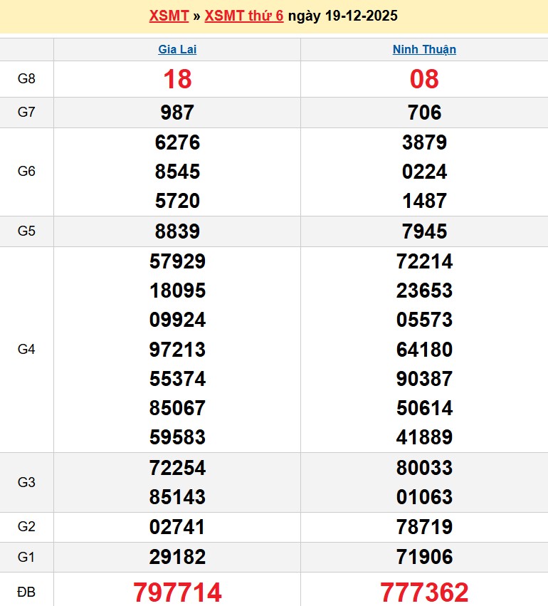Click the date text ngày 19-12-2025
Screen dimensions: 548x606
pos(342,16)
